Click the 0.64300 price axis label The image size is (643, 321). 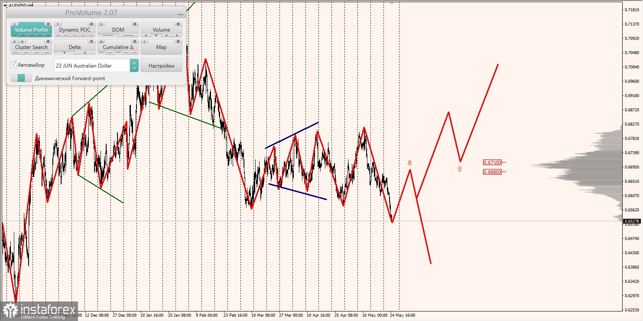pyautogui.click(x=632, y=253)
